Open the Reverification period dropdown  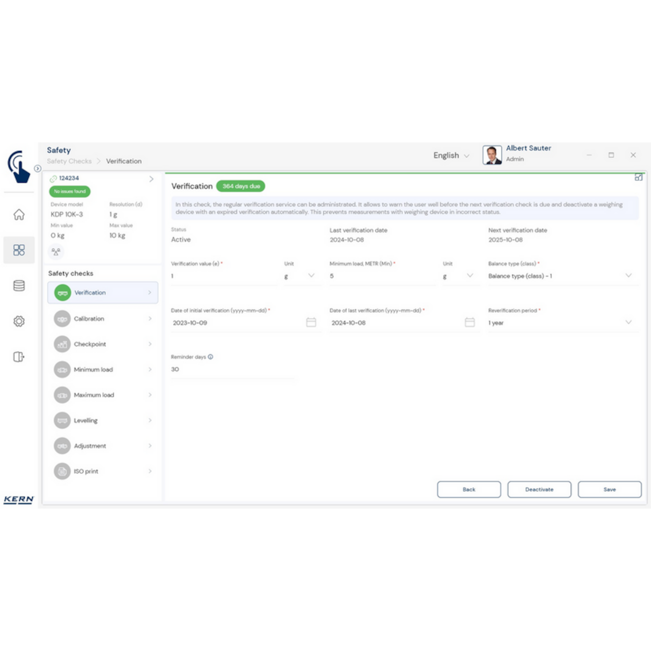point(629,322)
